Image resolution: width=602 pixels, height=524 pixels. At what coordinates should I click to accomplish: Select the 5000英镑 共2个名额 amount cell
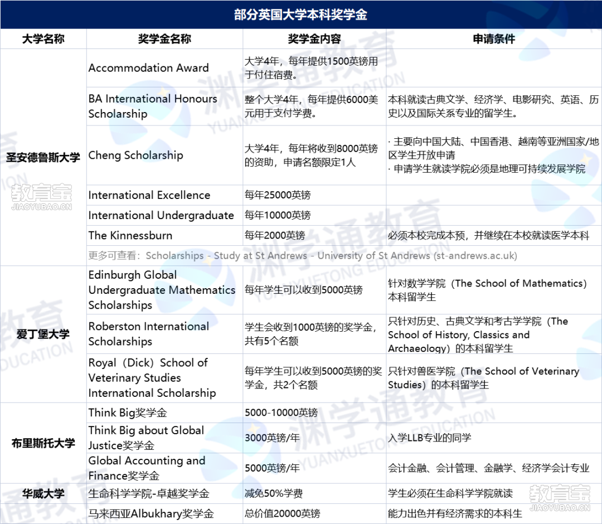click(313, 378)
